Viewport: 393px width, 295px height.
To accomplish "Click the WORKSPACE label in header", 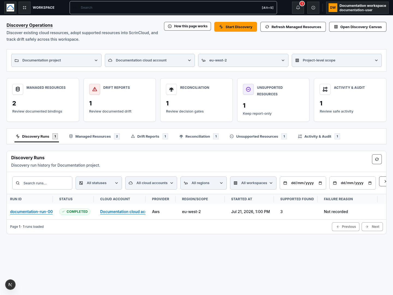I will coord(44,8).
